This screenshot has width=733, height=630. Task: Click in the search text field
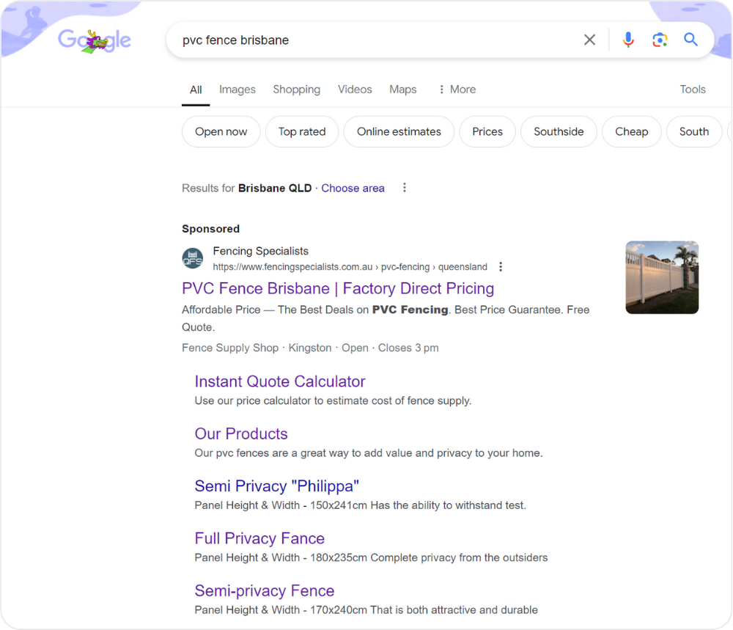(366, 40)
